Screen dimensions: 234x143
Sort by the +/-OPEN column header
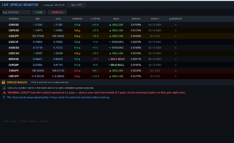[95, 19]
